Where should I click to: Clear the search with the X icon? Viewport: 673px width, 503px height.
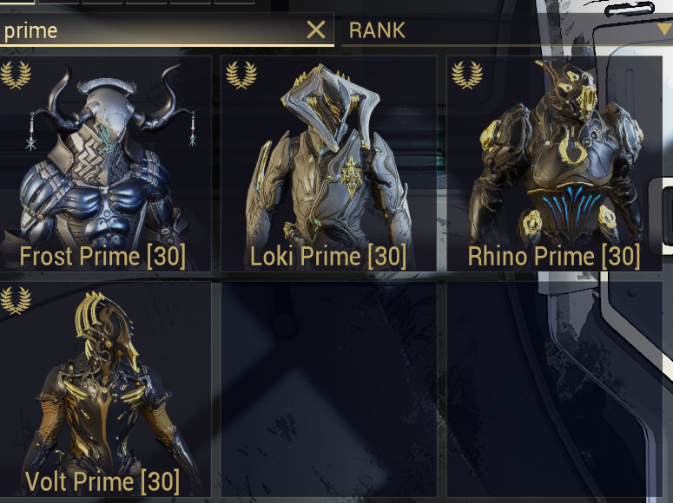pos(316,30)
